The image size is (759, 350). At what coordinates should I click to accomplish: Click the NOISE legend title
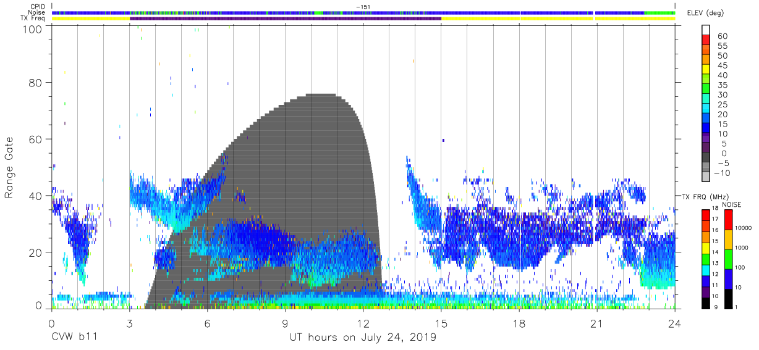731,204
